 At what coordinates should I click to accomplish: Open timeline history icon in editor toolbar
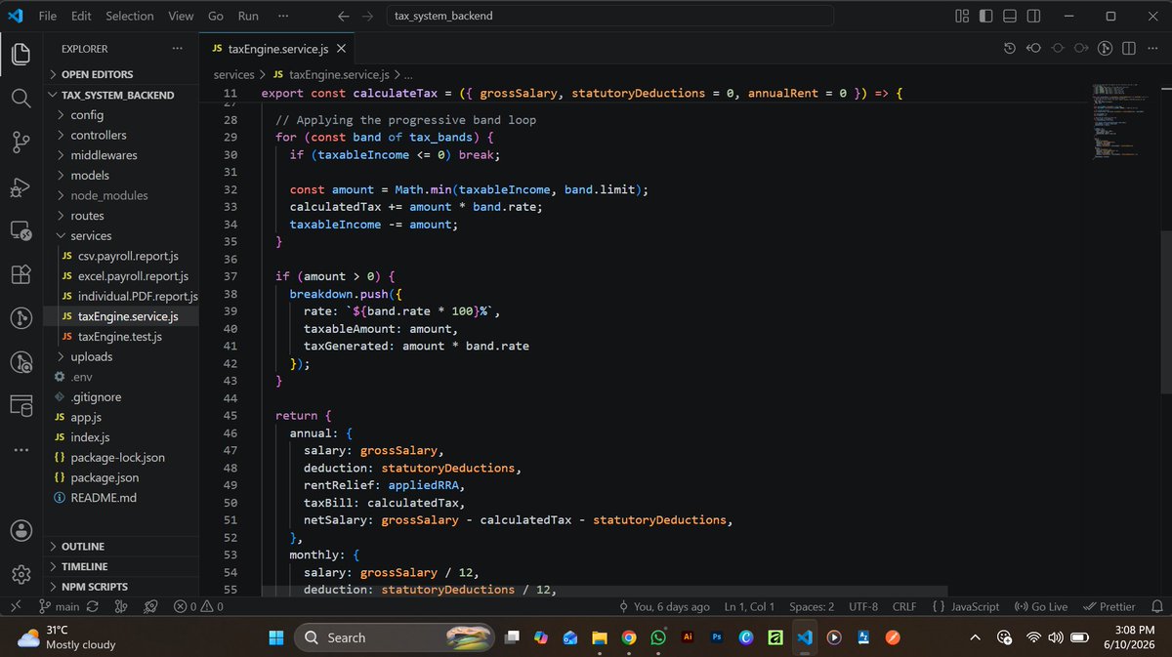pyautogui.click(x=1010, y=49)
